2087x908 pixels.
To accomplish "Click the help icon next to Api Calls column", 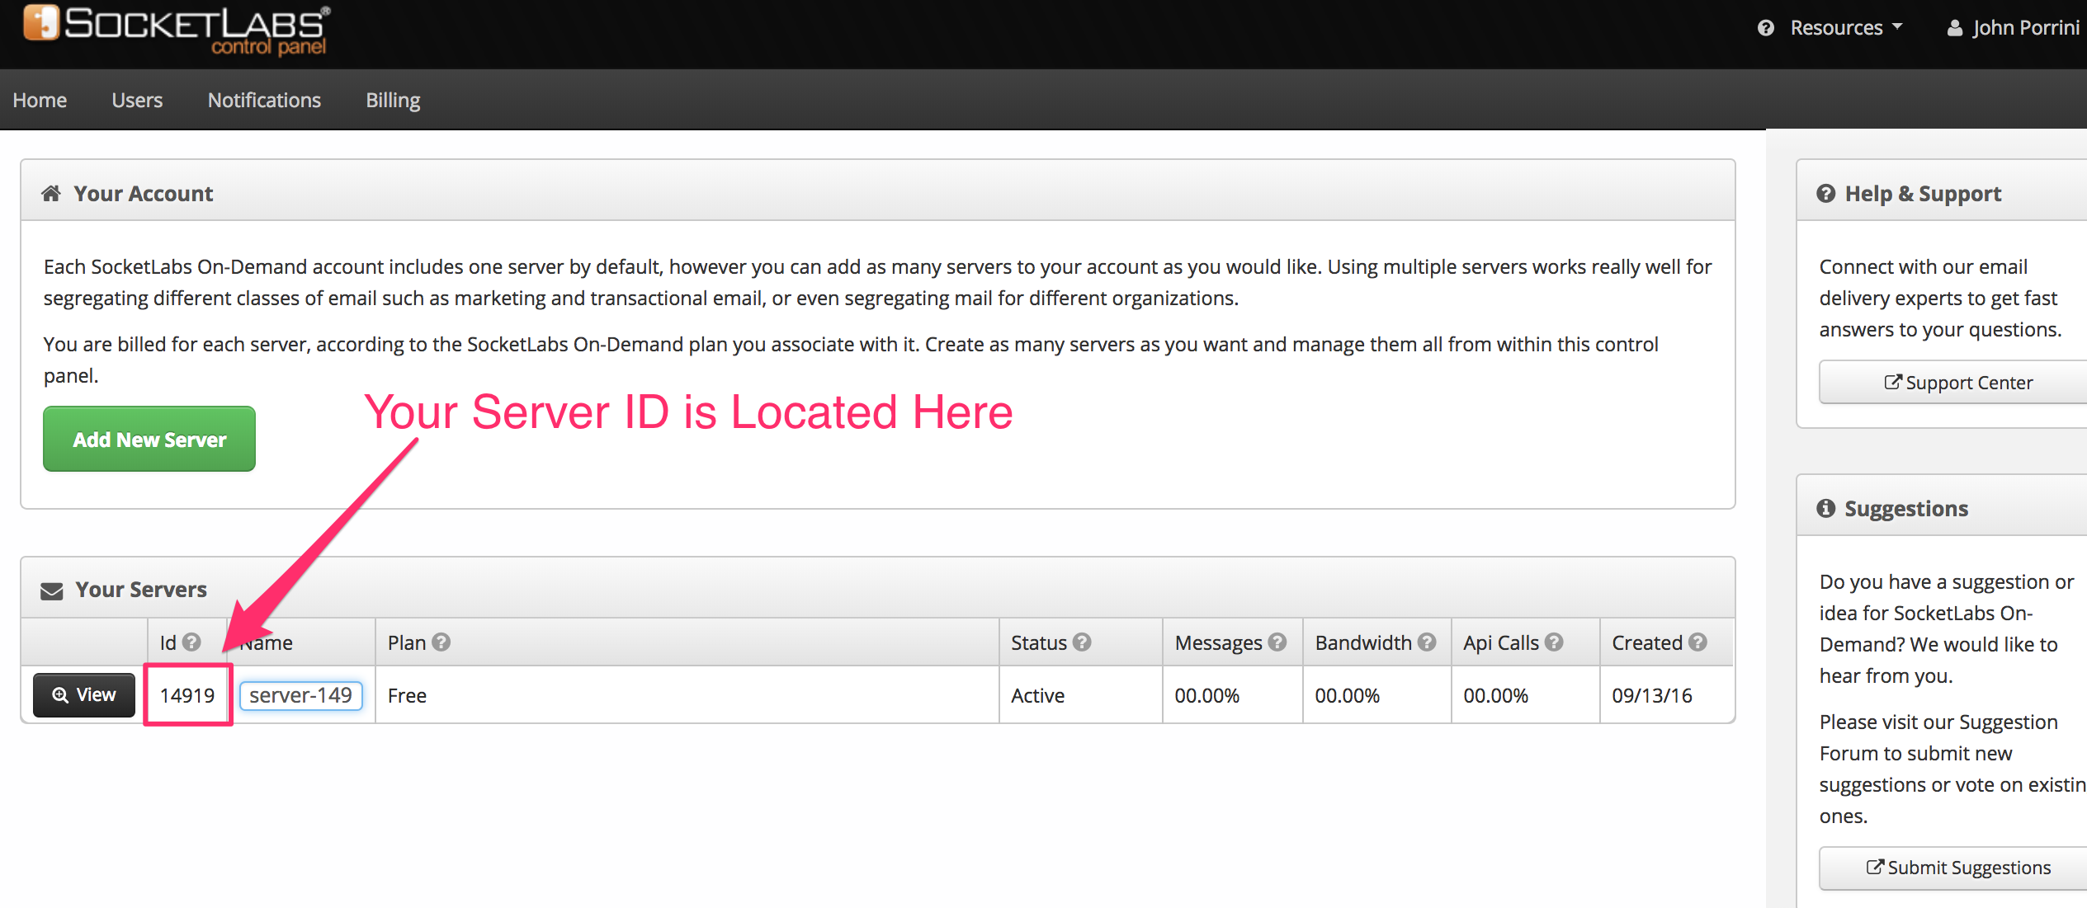I will (1554, 642).
